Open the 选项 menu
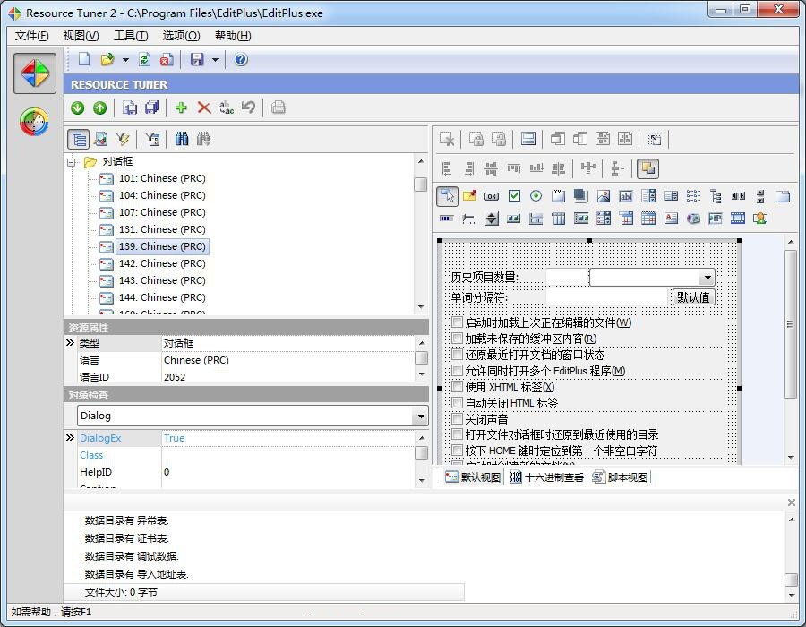Screen dimensions: 806x627 (181, 36)
